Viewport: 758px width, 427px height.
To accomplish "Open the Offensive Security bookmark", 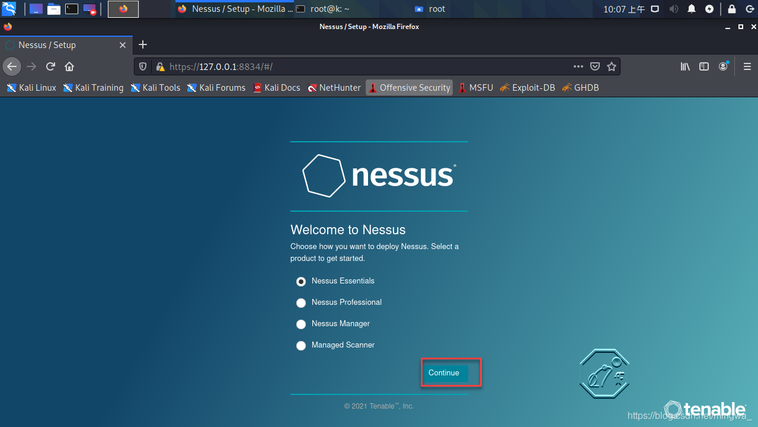I will [409, 88].
